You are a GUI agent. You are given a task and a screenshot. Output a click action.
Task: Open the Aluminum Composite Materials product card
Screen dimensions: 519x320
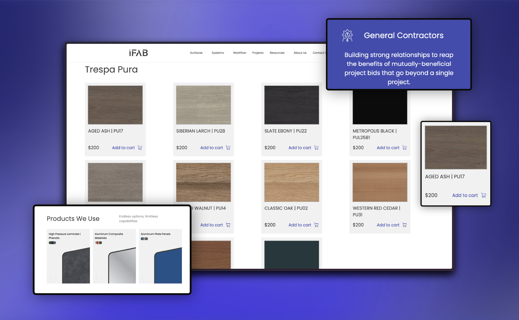coord(114,256)
